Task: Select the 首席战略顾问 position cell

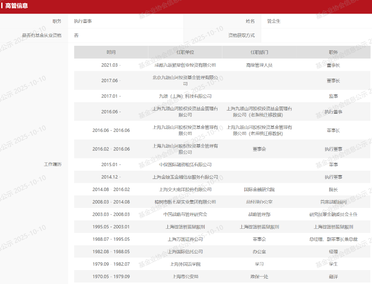Action: [333, 202]
